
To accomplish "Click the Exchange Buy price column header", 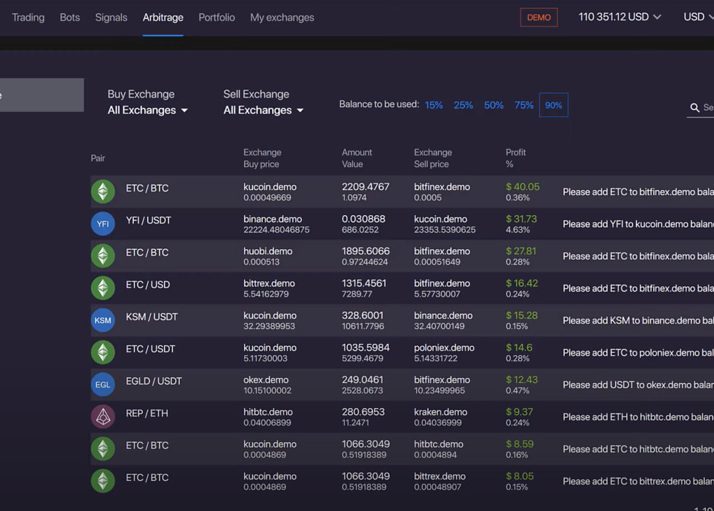I will tap(262, 158).
